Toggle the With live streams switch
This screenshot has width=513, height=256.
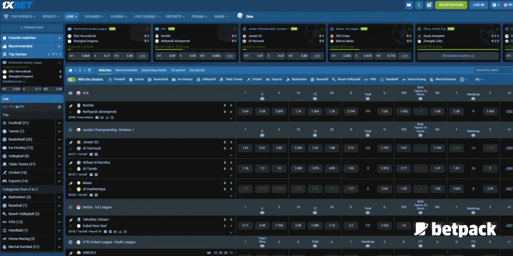[x=72, y=79]
